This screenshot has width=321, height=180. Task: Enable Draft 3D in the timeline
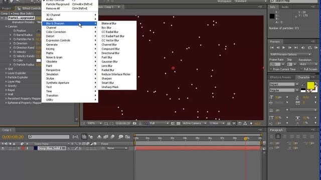coord(91,136)
